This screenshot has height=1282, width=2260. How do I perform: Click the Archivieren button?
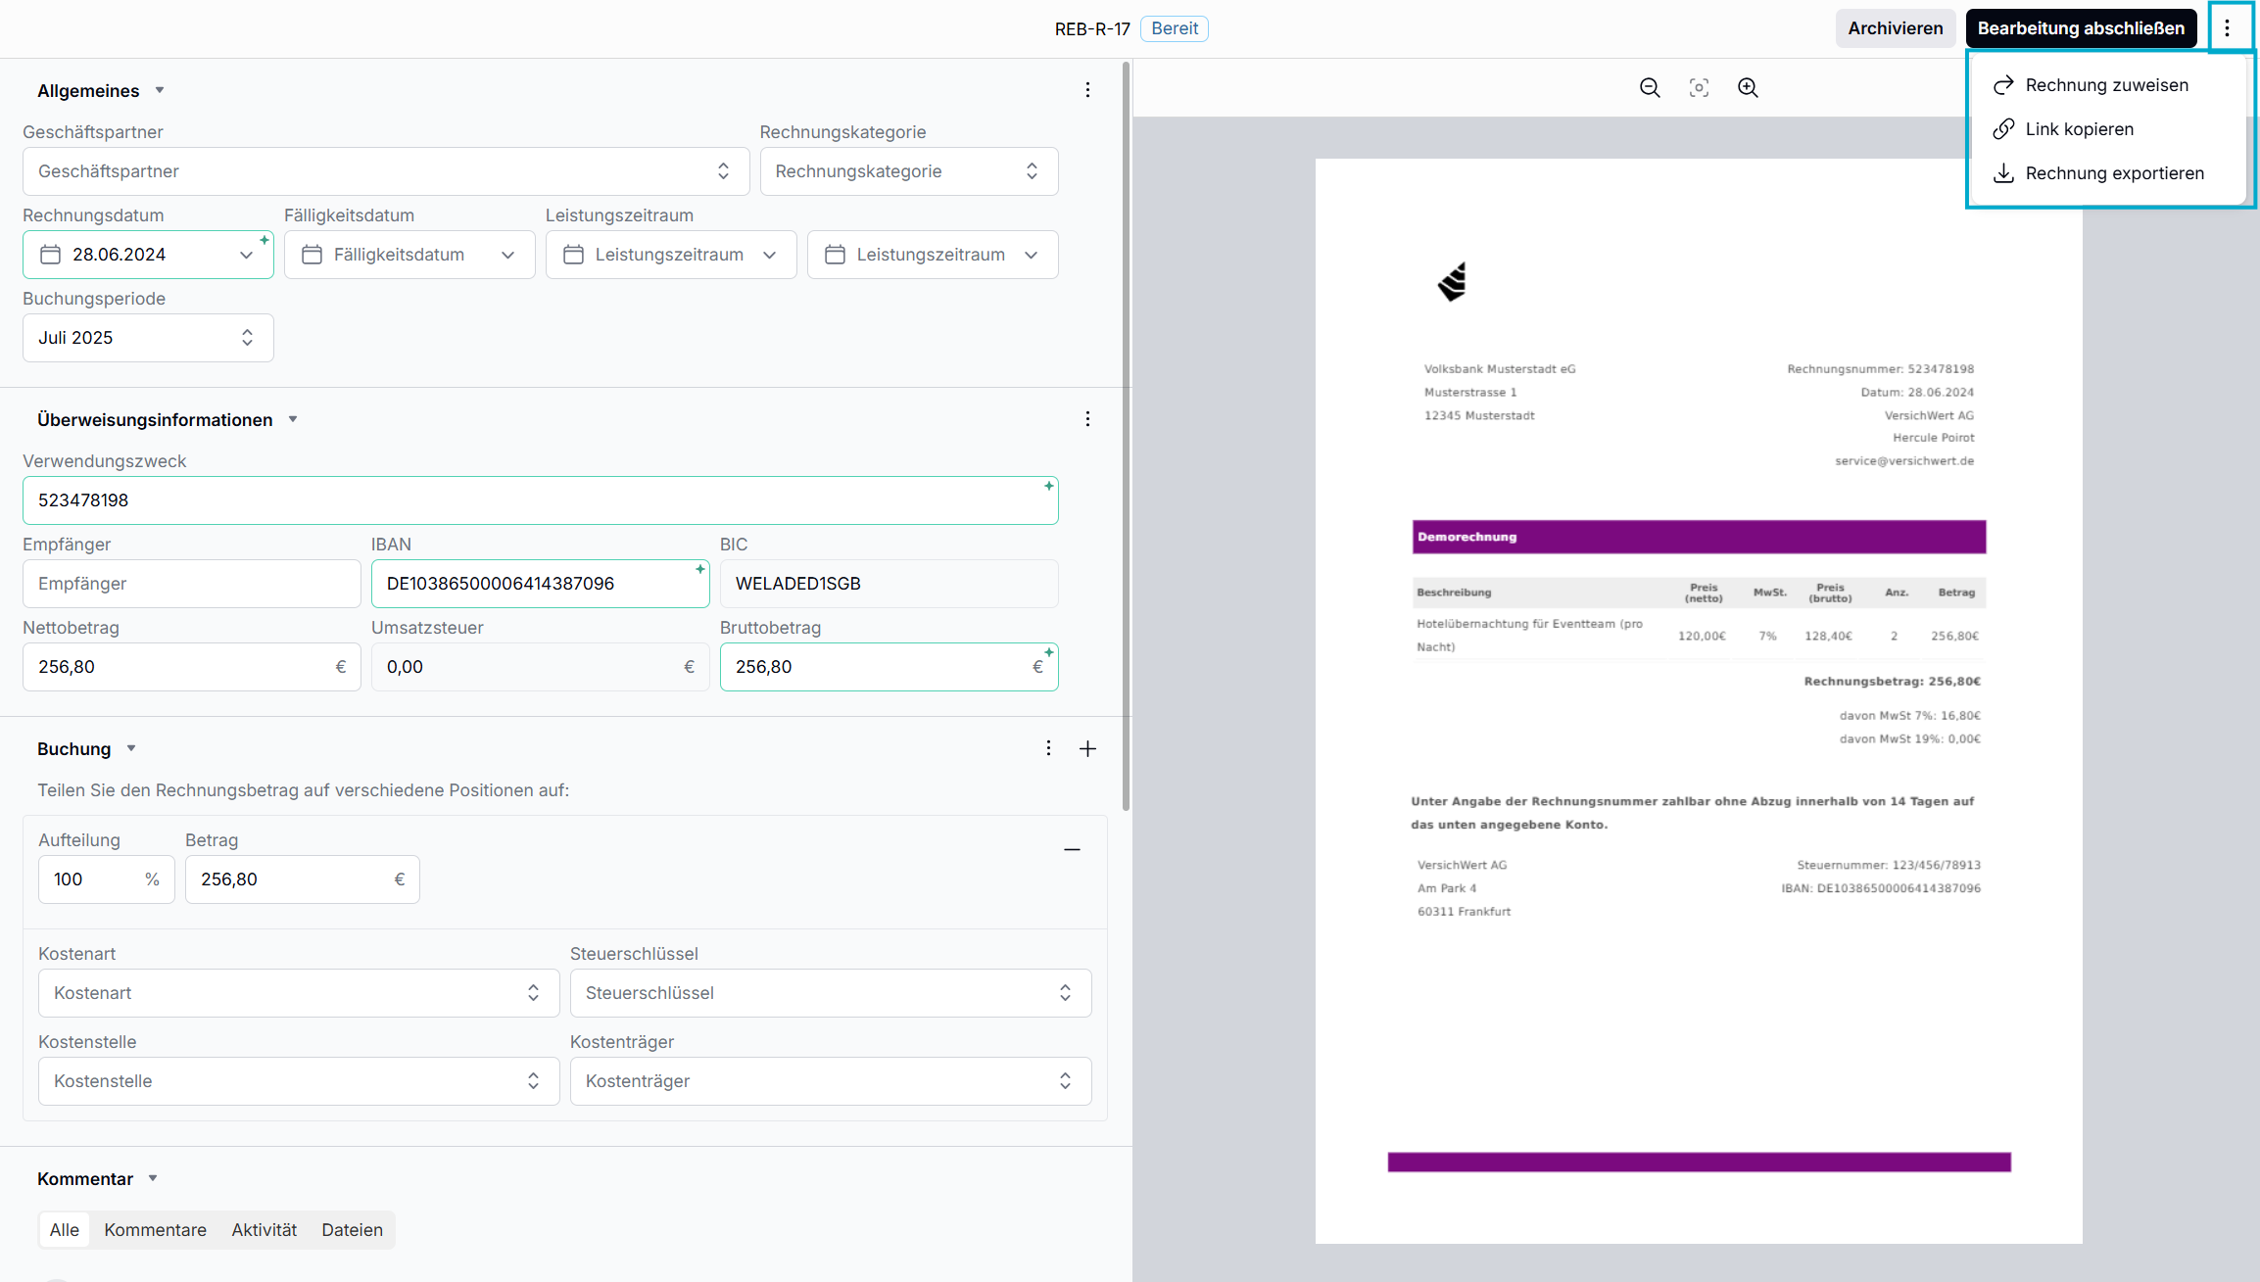click(1895, 28)
